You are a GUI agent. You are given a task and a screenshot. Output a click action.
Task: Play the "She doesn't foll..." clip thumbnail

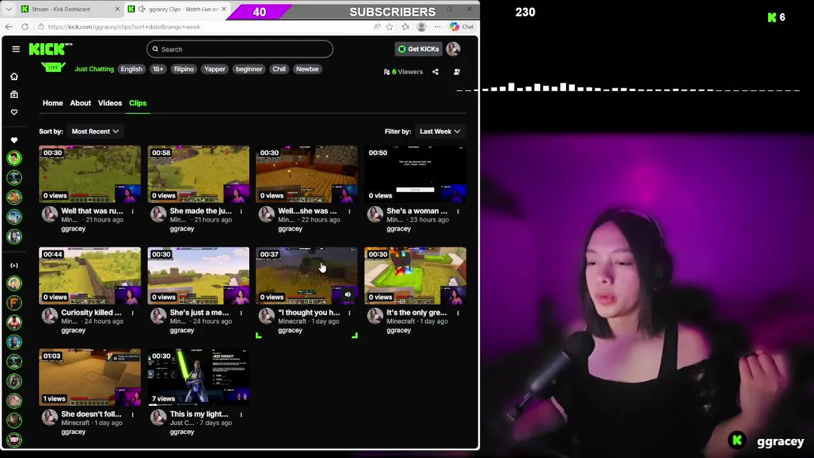90,377
